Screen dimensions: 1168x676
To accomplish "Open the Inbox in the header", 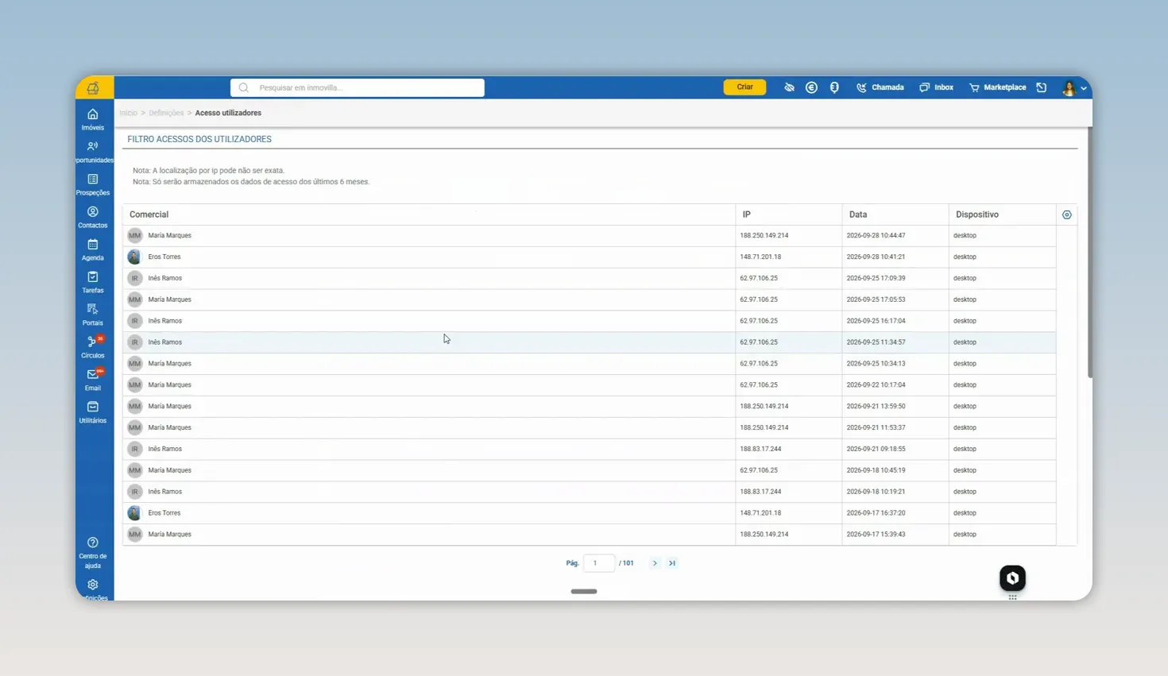I will pos(937,87).
